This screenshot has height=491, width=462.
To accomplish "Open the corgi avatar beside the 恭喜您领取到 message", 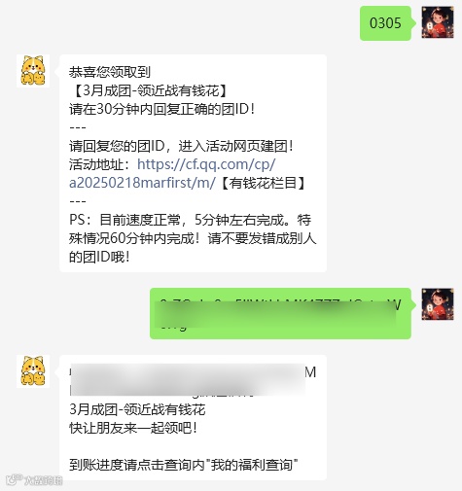I will tap(33, 71).
